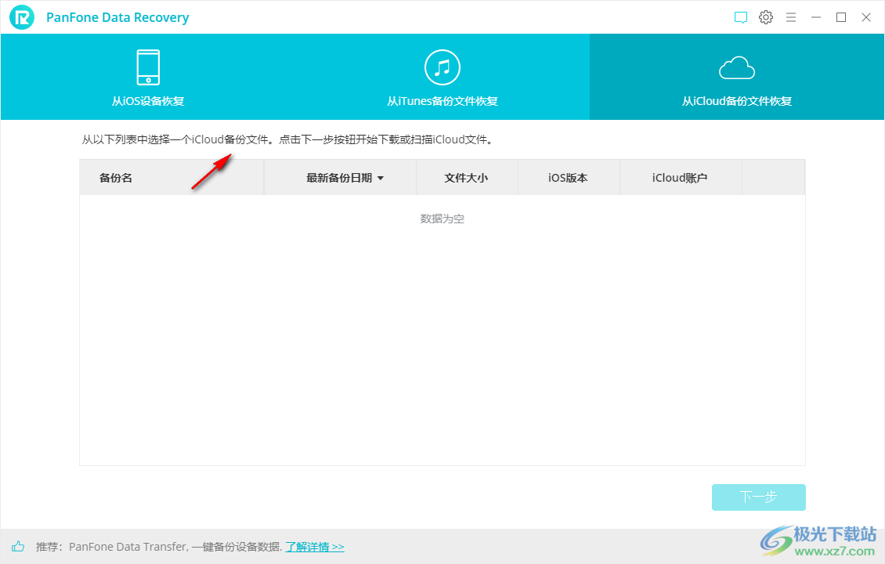
Task: Open the hamburger menu icon
Action: [791, 17]
